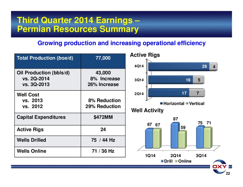
Task: Click the 'vs. 2013' row label
Action: (x=32, y=100)
